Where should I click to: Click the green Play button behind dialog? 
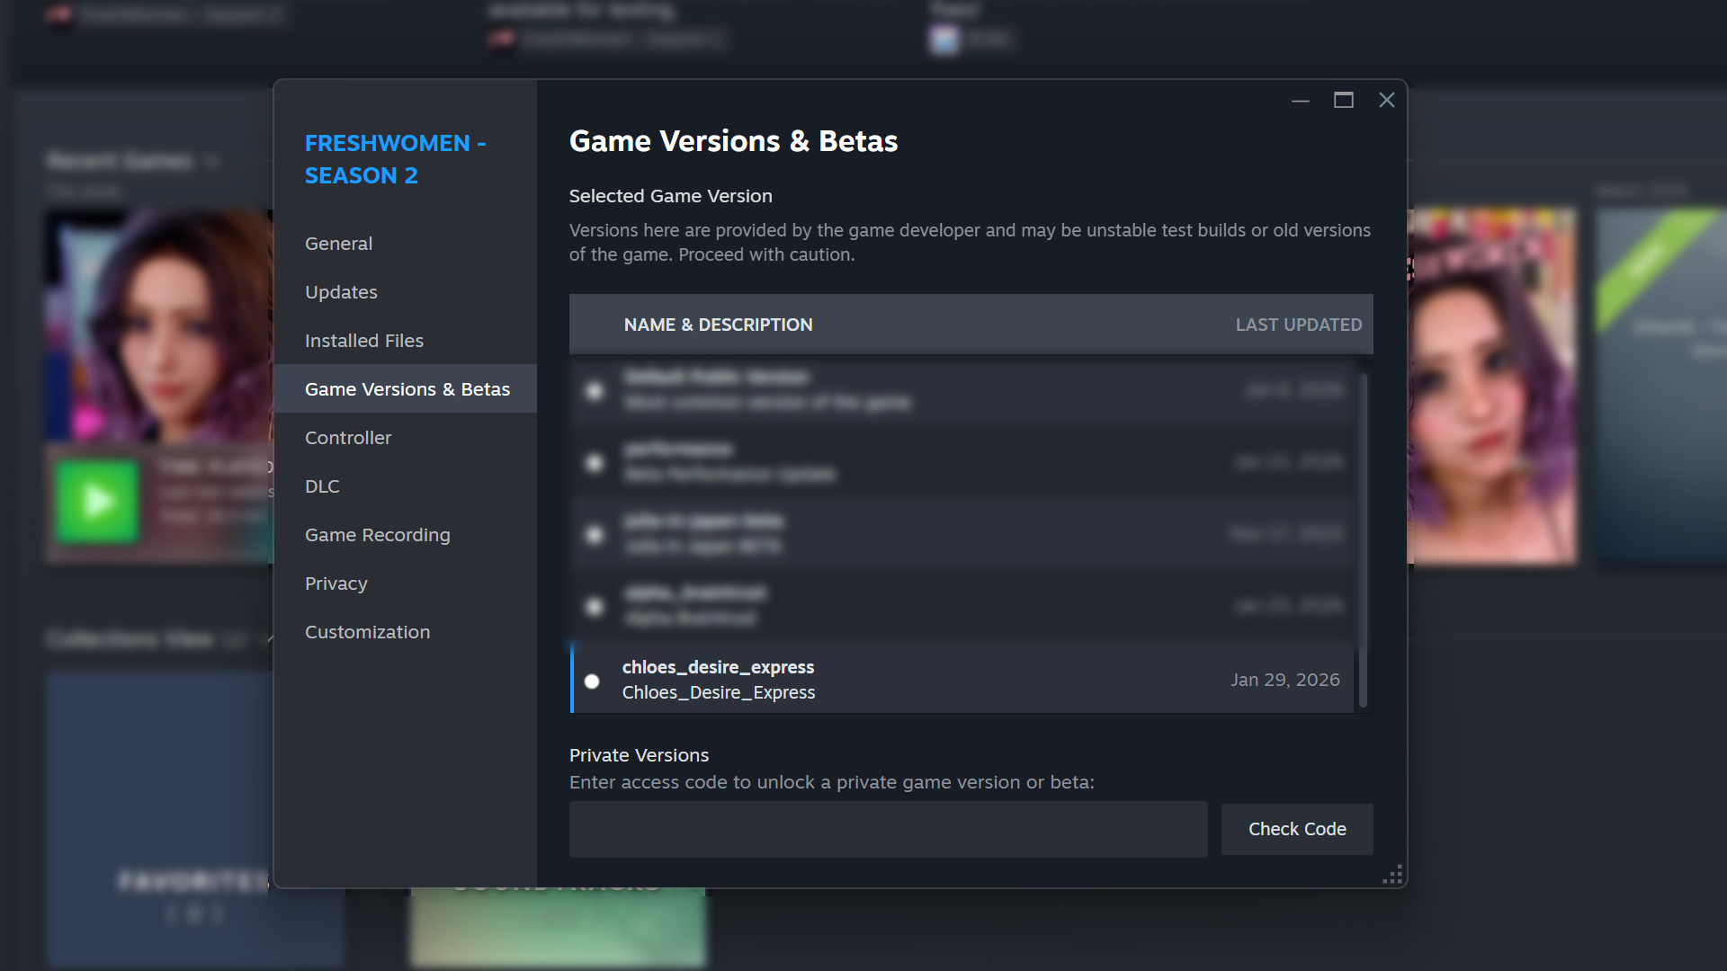(x=97, y=502)
